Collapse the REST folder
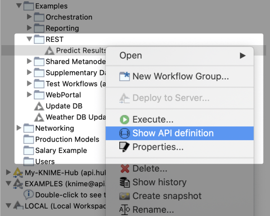Image resolution: width=270 pixels, height=216 pixels. (29, 39)
